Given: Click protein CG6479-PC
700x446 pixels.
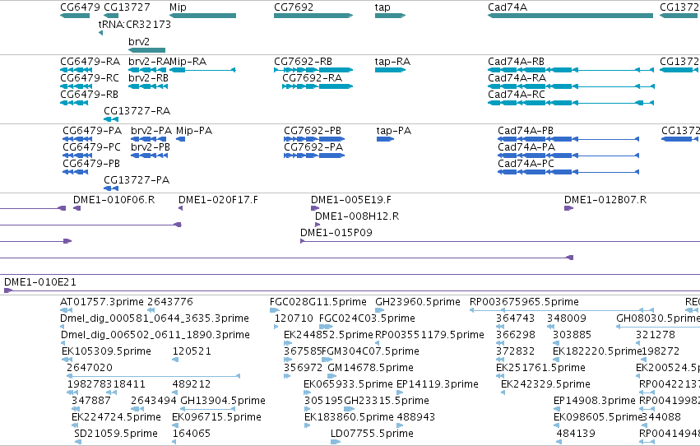Looking at the screenshot, I should pos(77,156).
